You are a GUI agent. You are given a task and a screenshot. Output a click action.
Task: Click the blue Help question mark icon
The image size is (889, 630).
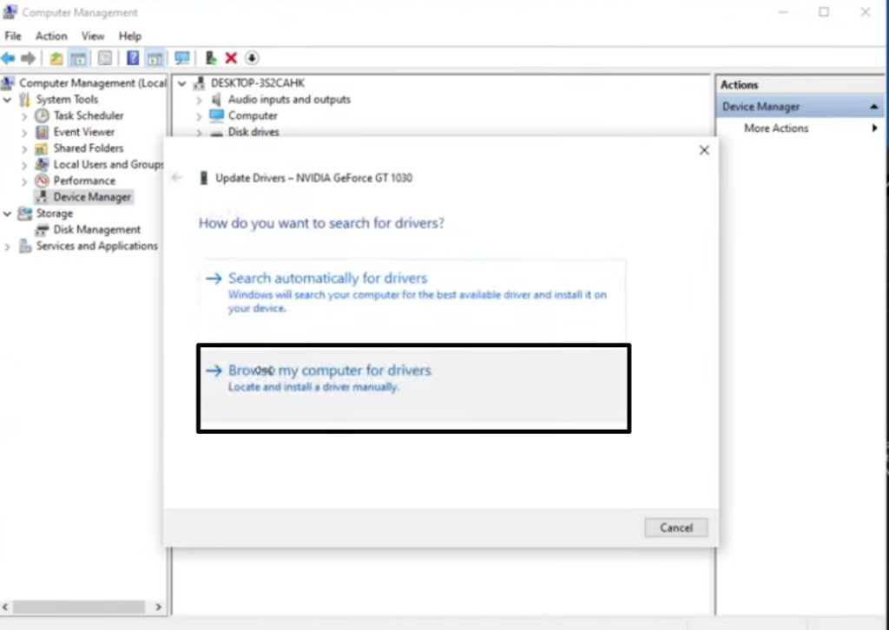133,58
